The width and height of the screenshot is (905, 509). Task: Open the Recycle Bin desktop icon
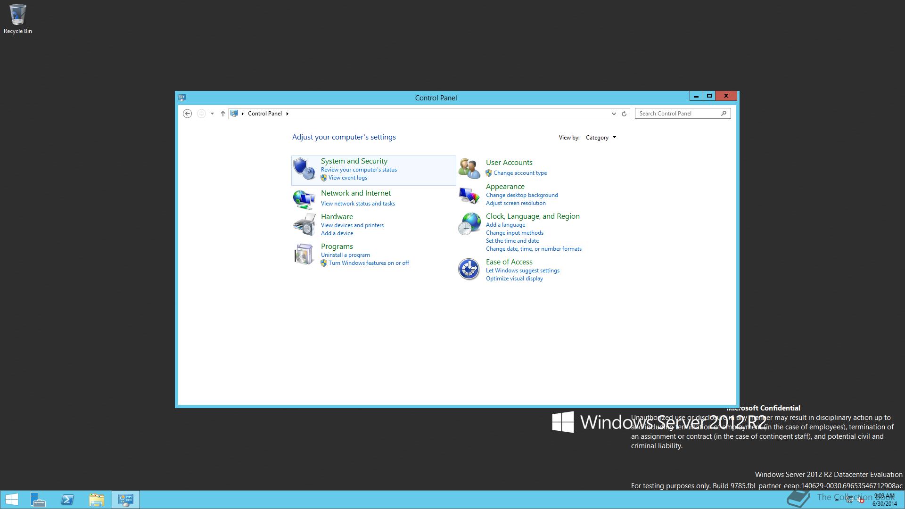[x=18, y=19]
